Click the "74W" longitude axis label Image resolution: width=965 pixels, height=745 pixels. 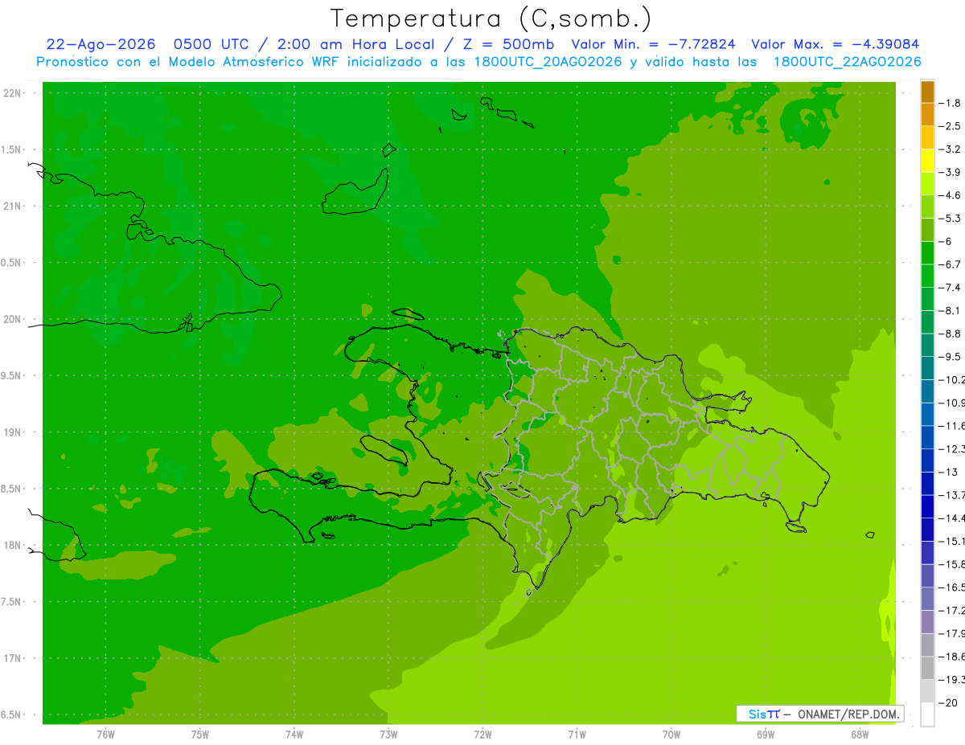click(294, 733)
